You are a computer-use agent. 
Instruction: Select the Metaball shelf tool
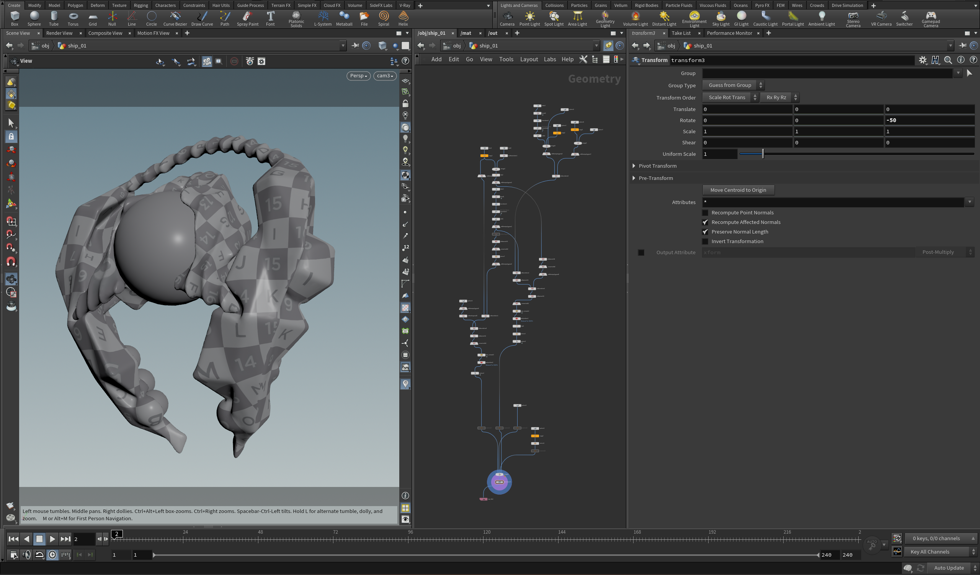click(344, 18)
